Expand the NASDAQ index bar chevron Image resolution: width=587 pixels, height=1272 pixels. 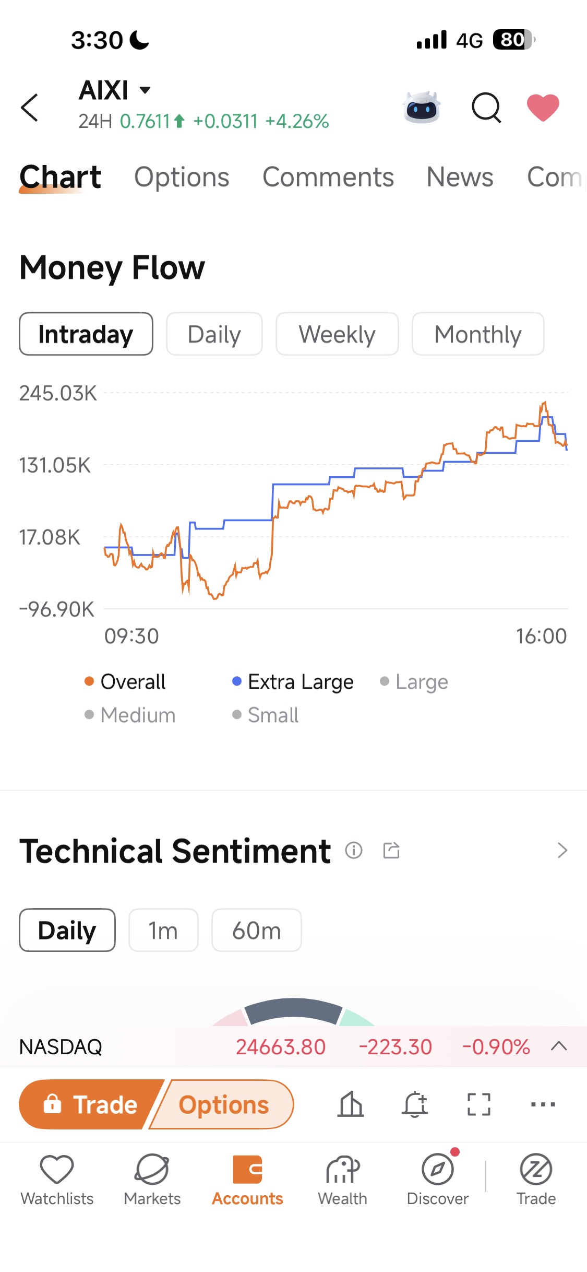pyautogui.click(x=559, y=1046)
